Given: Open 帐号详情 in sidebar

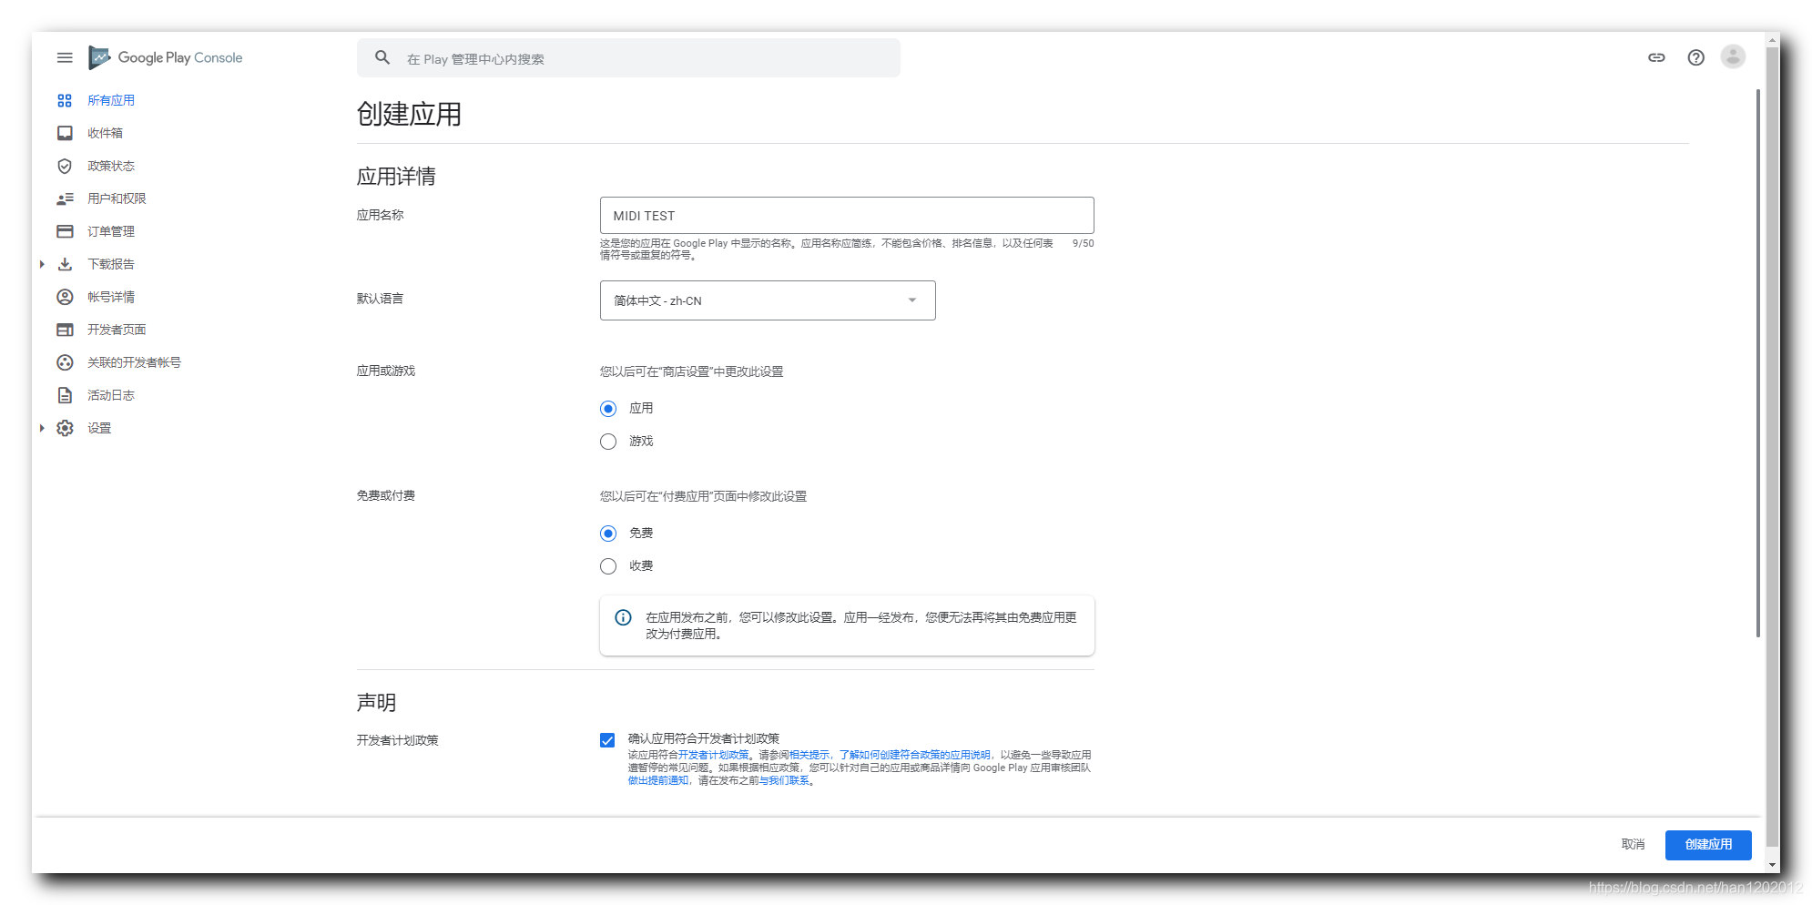Looking at the screenshot, I should tap(111, 297).
